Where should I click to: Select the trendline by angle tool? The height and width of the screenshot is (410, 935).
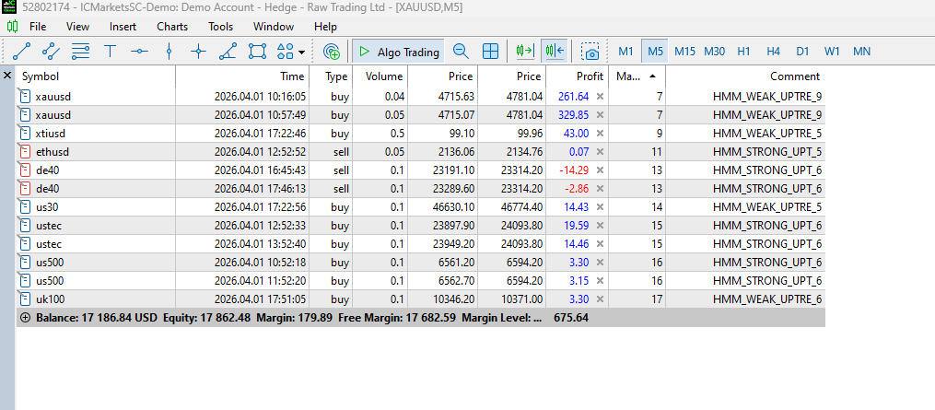228,52
